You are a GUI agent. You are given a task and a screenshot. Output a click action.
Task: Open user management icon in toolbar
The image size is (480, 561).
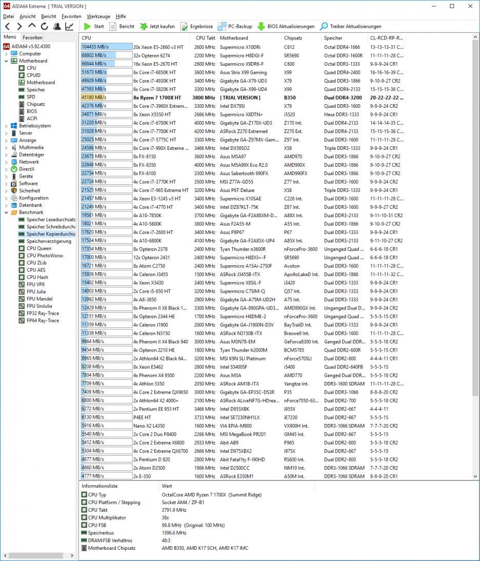[x=57, y=26]
